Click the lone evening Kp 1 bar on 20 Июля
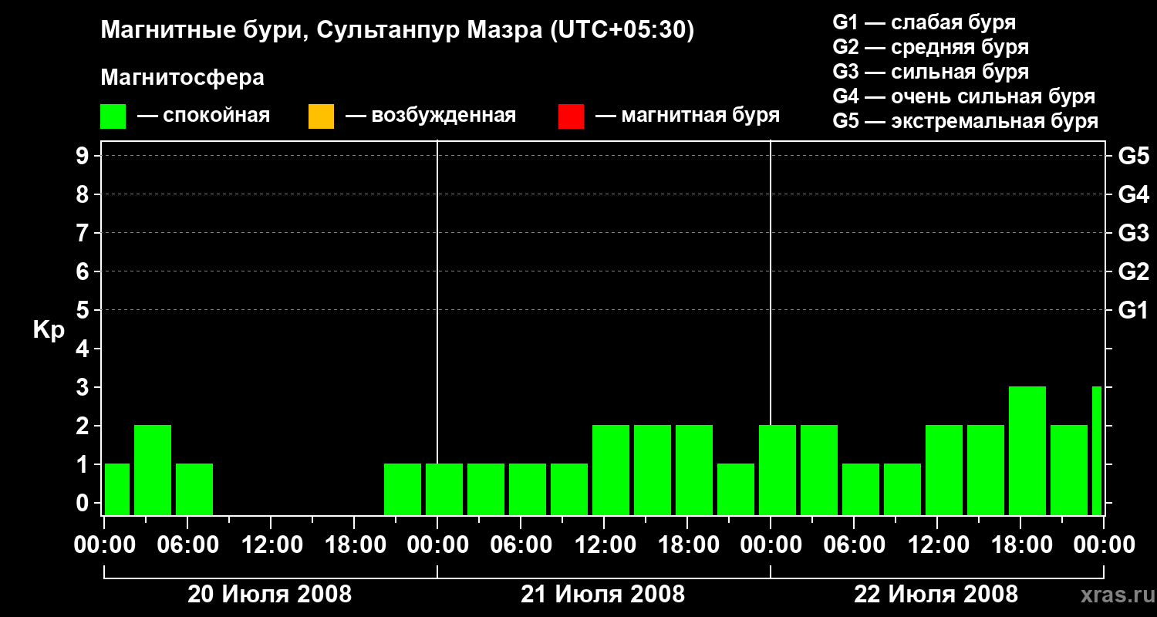This screenshot has width=1157, height=617. click(x=403, y=489)
